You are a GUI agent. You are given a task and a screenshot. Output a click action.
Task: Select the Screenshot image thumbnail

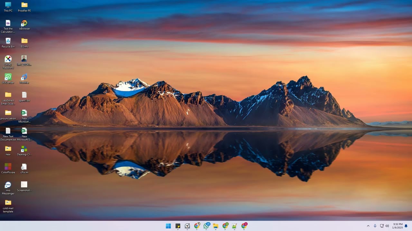tap(24, 187)
